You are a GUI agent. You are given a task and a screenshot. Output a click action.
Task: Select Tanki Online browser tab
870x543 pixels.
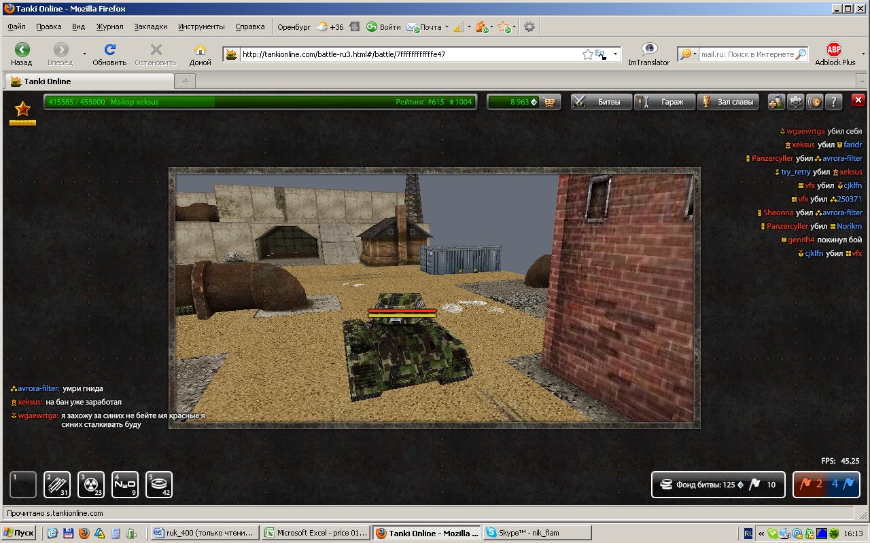pyautogui.click(x=88, y=81)
